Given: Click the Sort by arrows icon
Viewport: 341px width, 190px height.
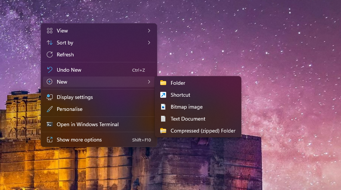Looking at the screenshot, I should (49, 43).
